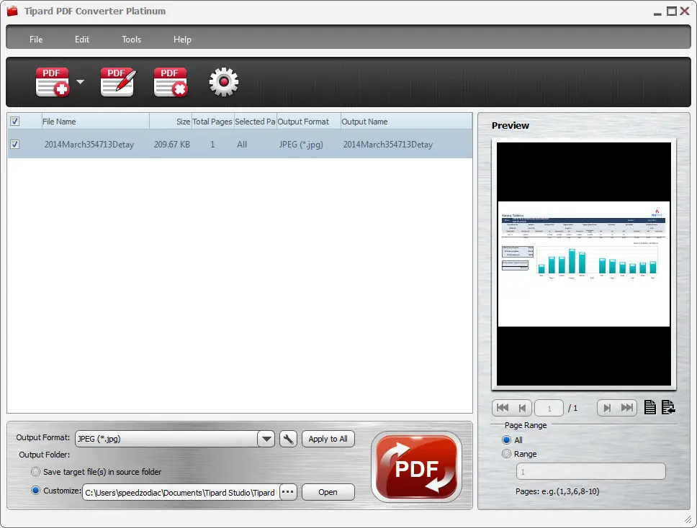Screen dimensions: 697x528
Task: Click the Selected Pa column header
Action: point(255,122)
